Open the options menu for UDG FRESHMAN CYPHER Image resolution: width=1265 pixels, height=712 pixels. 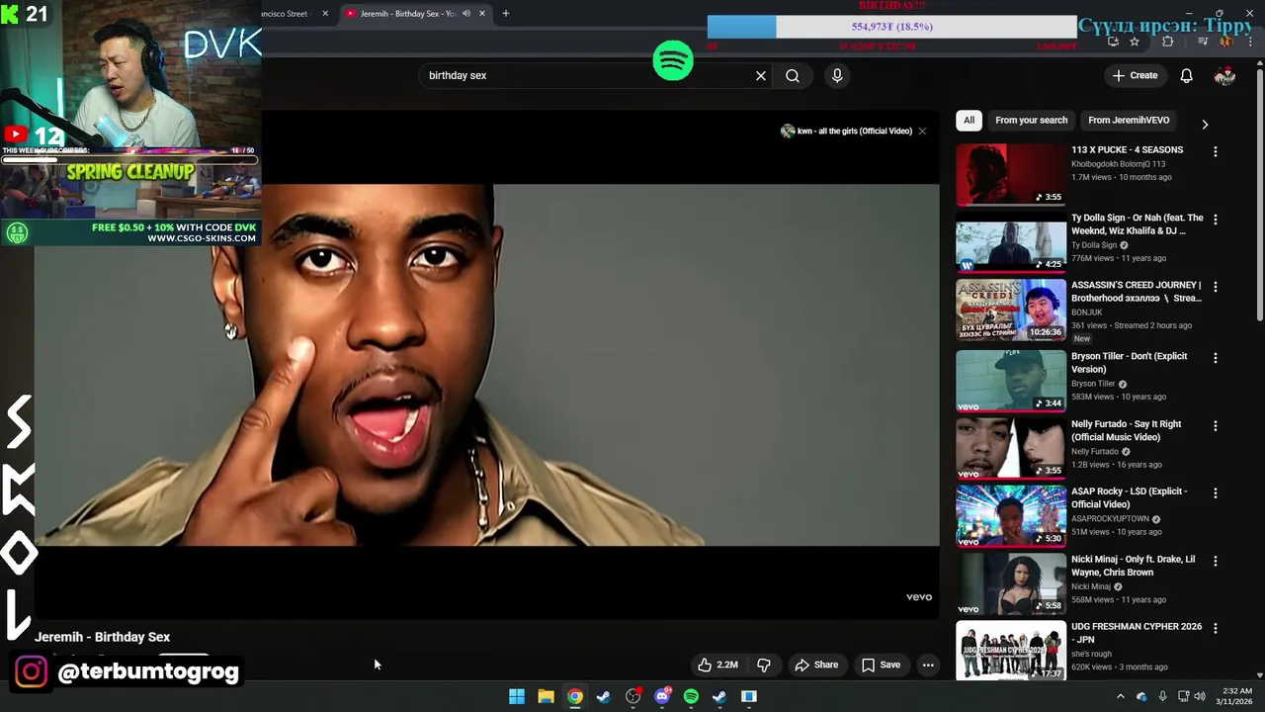[1216, 628]
